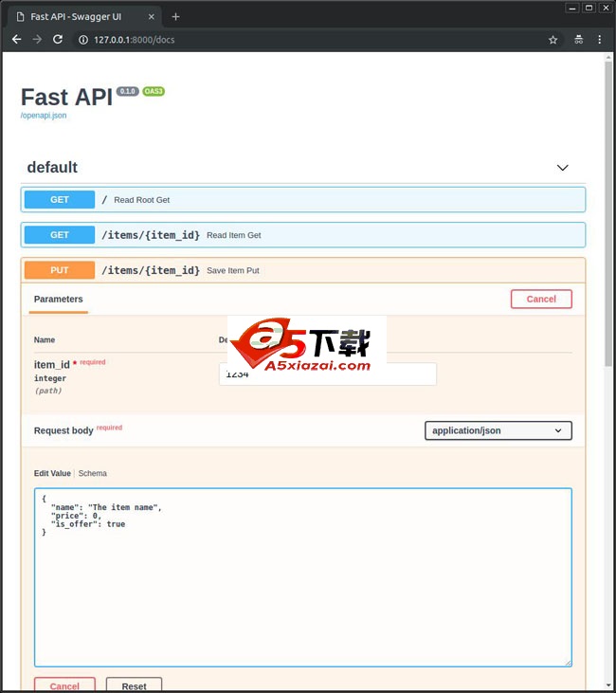Minimize the browser window
This screenshot has width=616, height=693.
[x=571, y=8]
